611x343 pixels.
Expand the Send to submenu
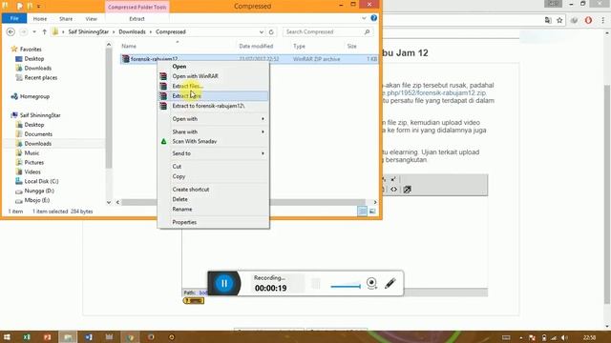pyautogui.click(x=214, y=153)
